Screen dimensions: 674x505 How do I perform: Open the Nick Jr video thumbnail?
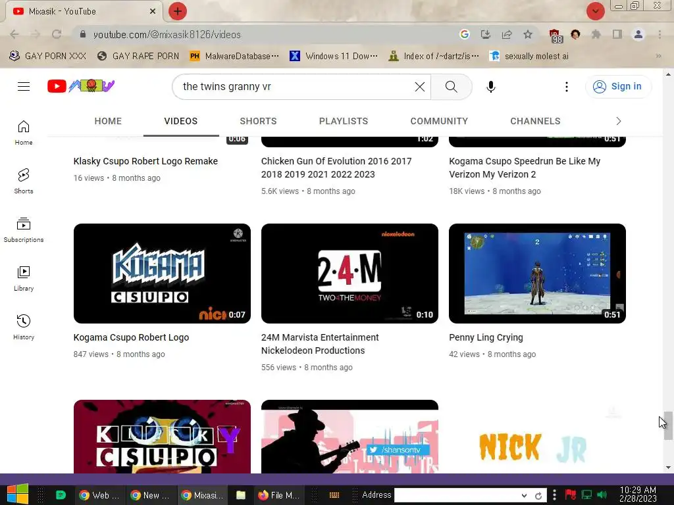[537, 437]
